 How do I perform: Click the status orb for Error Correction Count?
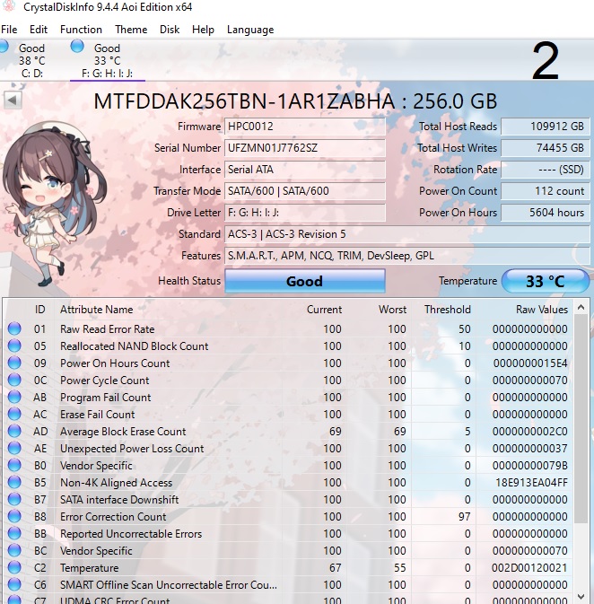click(14, 517)
